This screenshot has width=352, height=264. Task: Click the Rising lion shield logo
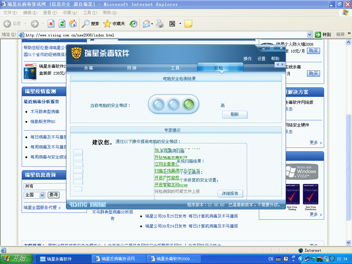click(x=76, y=53)
